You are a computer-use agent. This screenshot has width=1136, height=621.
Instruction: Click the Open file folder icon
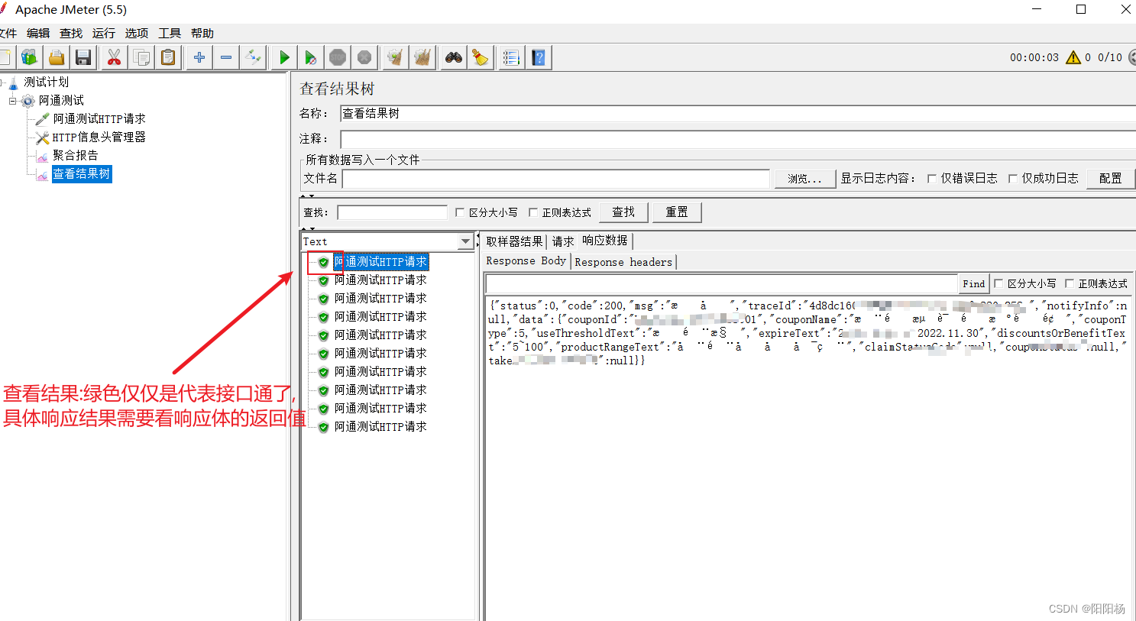click(56, 57)
